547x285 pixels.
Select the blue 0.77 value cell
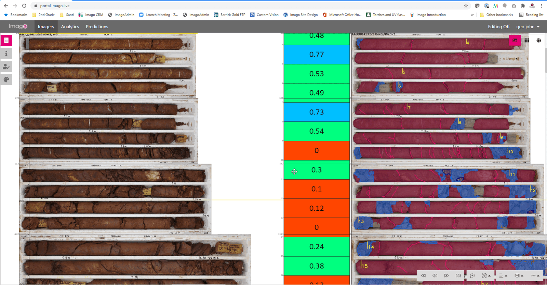317,55
